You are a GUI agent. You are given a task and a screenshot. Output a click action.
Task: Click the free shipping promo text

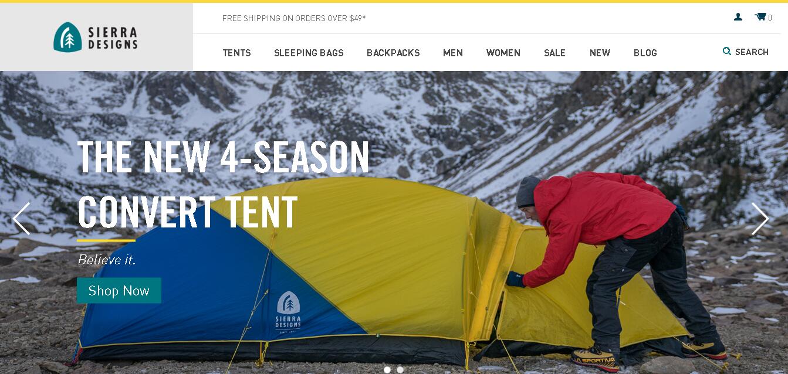point(294,18)
